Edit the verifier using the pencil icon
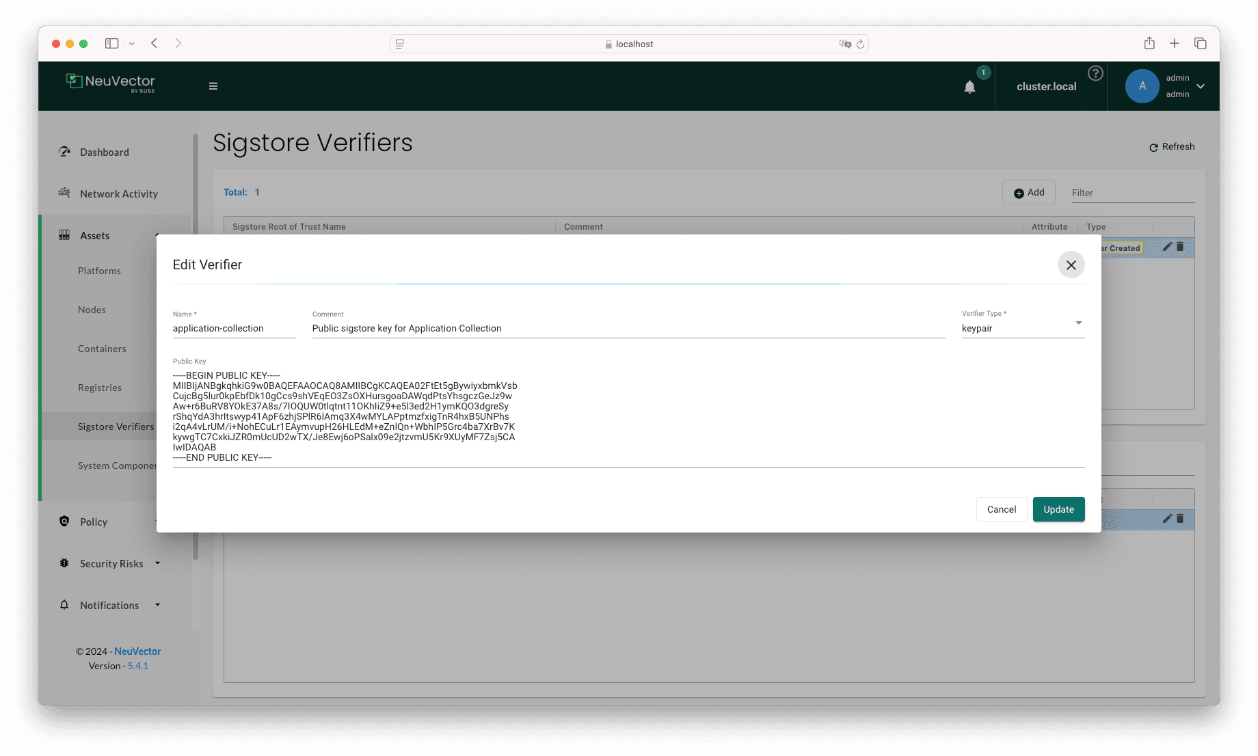 (1166, 247)
